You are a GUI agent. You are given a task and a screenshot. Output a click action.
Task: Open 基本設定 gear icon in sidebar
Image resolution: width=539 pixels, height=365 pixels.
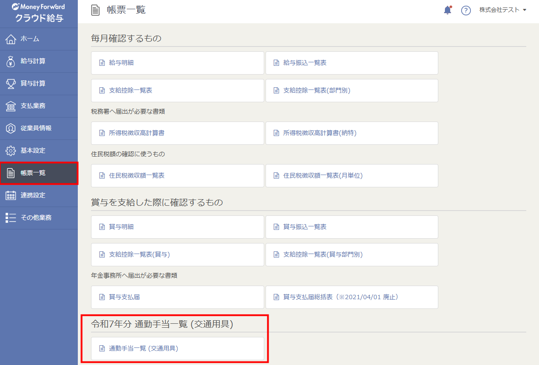[11, 151]
